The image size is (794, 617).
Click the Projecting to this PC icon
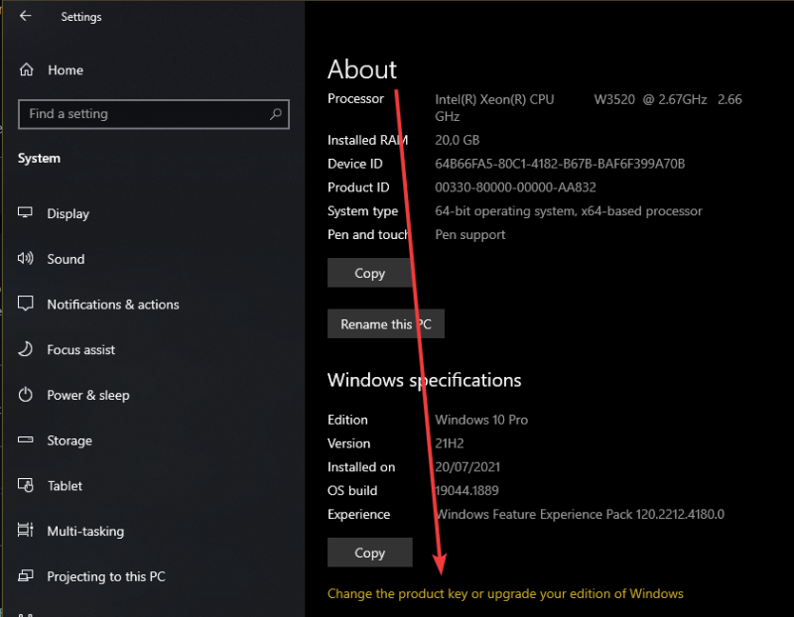(x=26, y=575)
